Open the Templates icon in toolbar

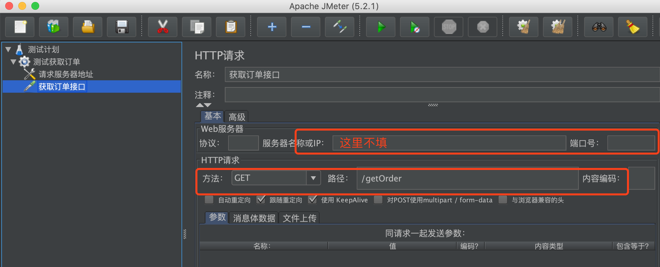pos(54,27)
